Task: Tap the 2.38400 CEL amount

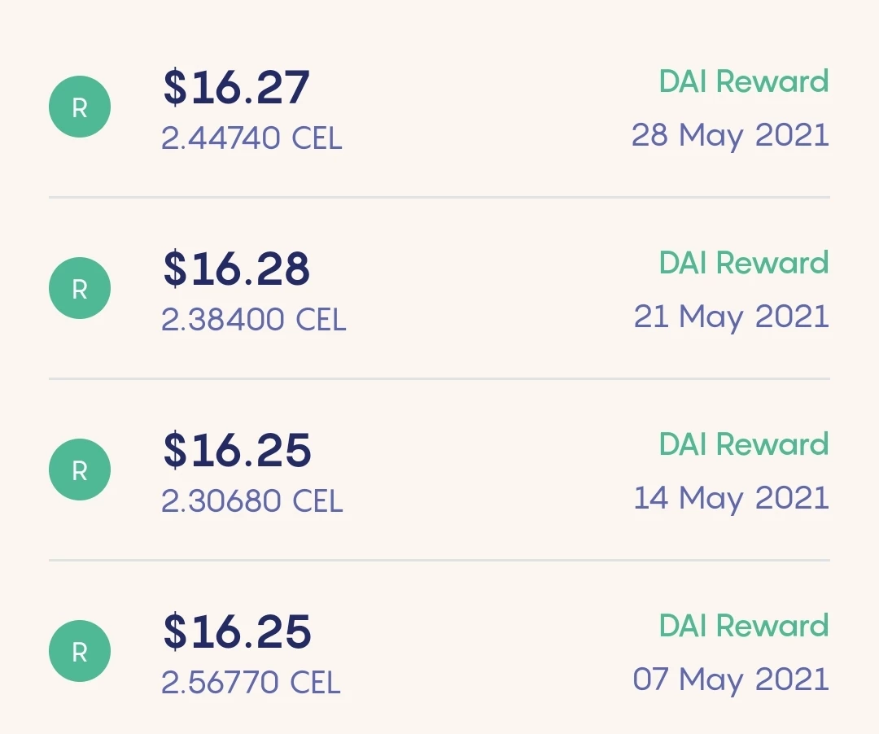Action: [x=253, y=320]
